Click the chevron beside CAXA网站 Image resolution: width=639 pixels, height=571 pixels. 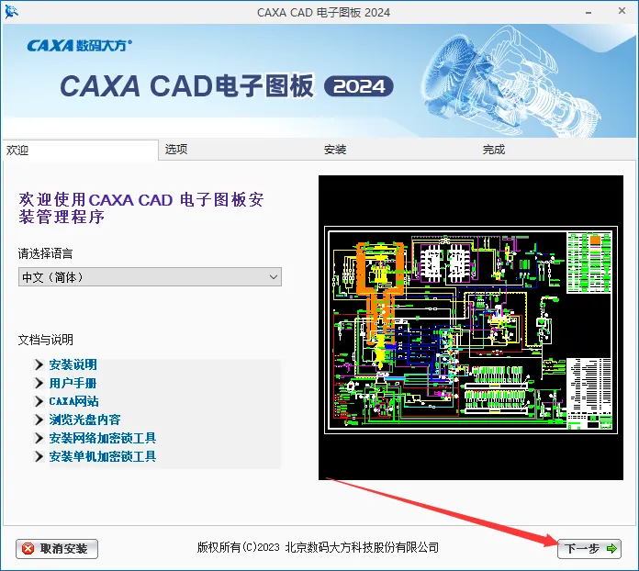coord(39,401)
